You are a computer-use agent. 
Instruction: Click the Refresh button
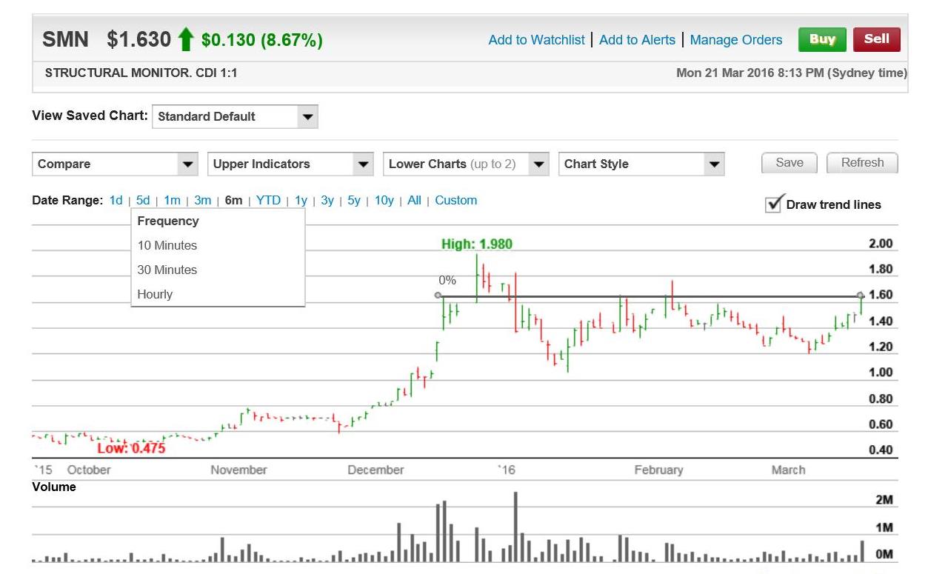(862, 163)
